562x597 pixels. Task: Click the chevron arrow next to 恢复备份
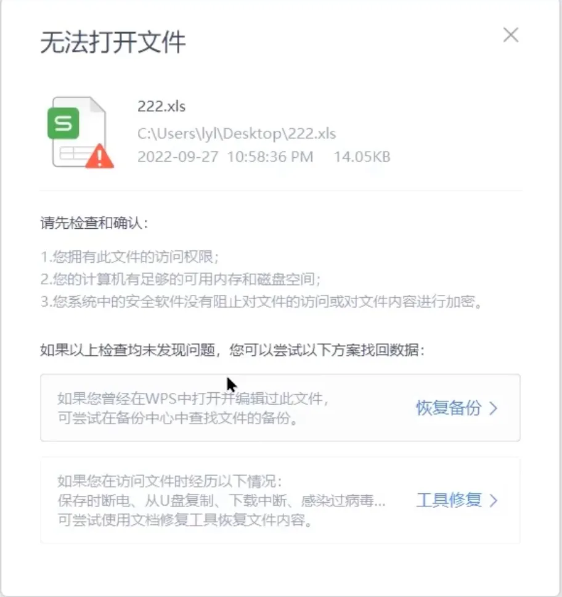pos(494,408)
